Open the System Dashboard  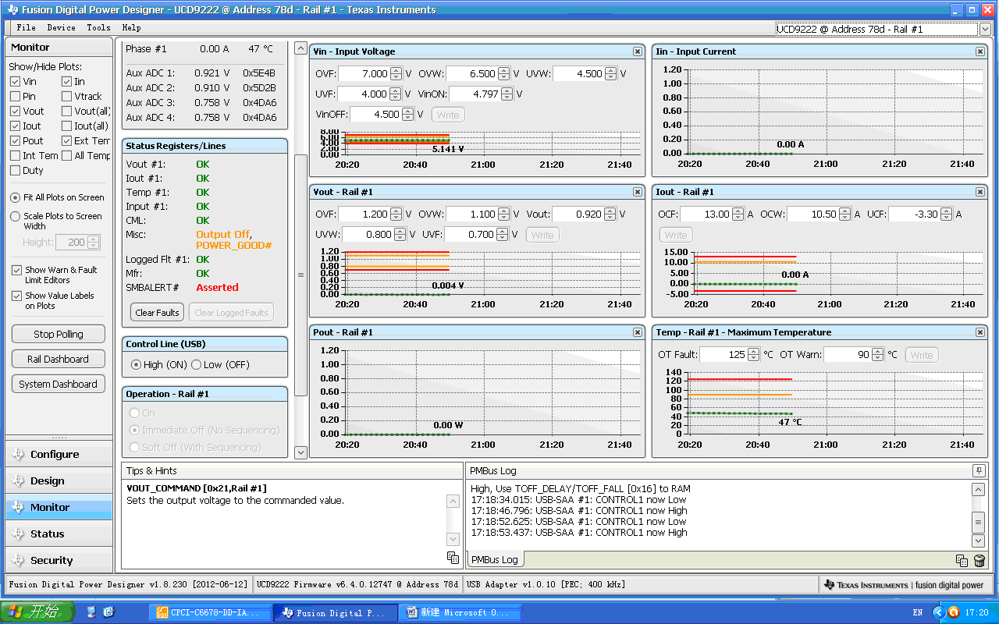tap(58, 384)
